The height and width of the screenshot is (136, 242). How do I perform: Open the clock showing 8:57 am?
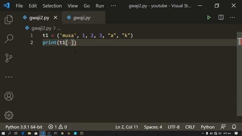pos(227,133)
